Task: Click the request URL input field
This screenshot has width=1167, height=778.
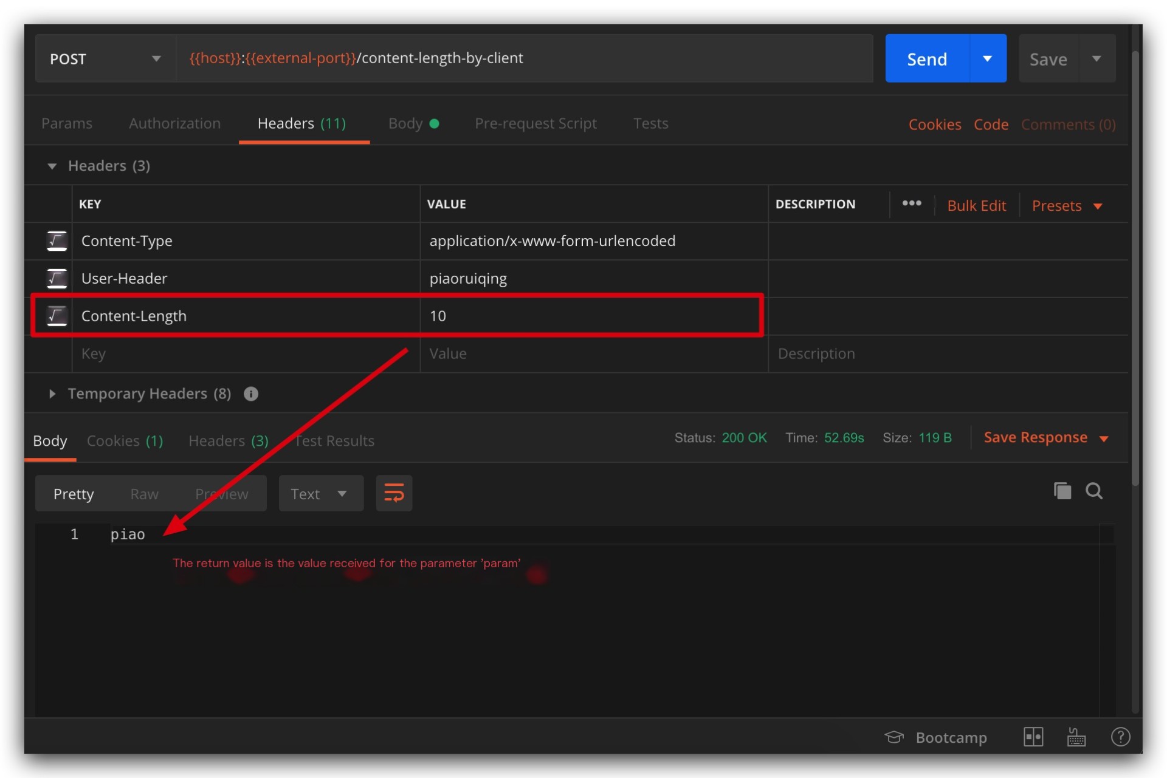Action: tap(525, 59)
